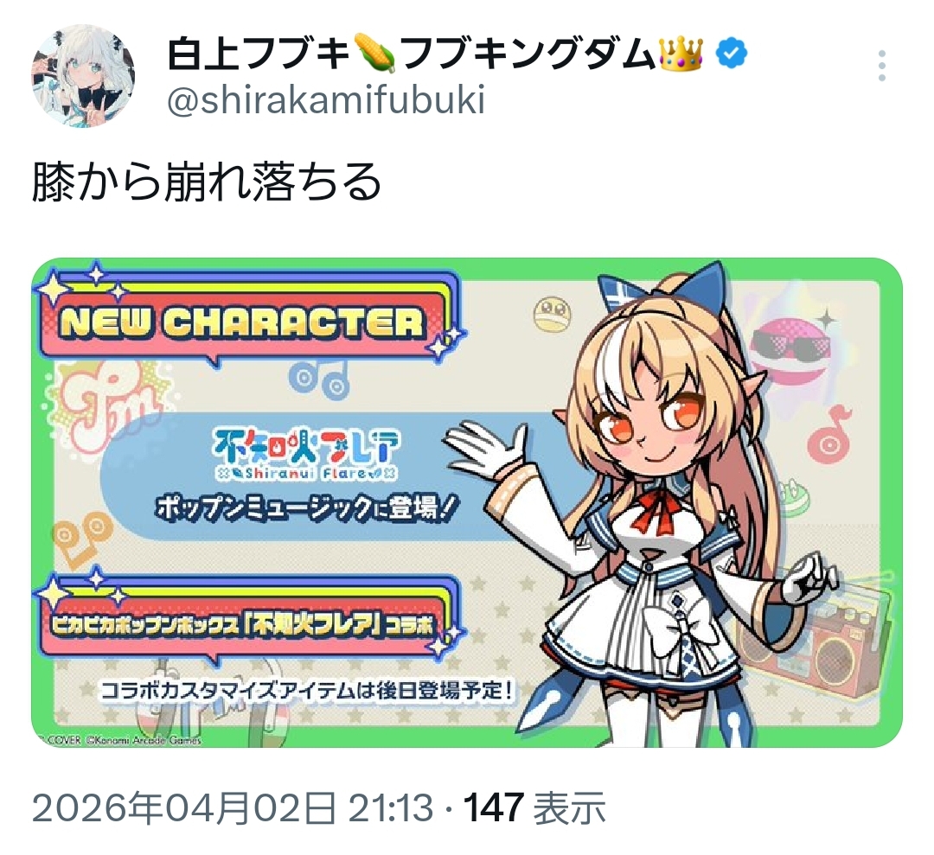Click the corn emoji in display name

point(374,54)
